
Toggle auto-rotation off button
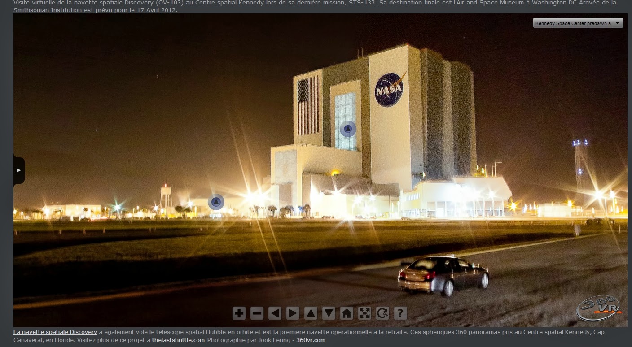382,313
